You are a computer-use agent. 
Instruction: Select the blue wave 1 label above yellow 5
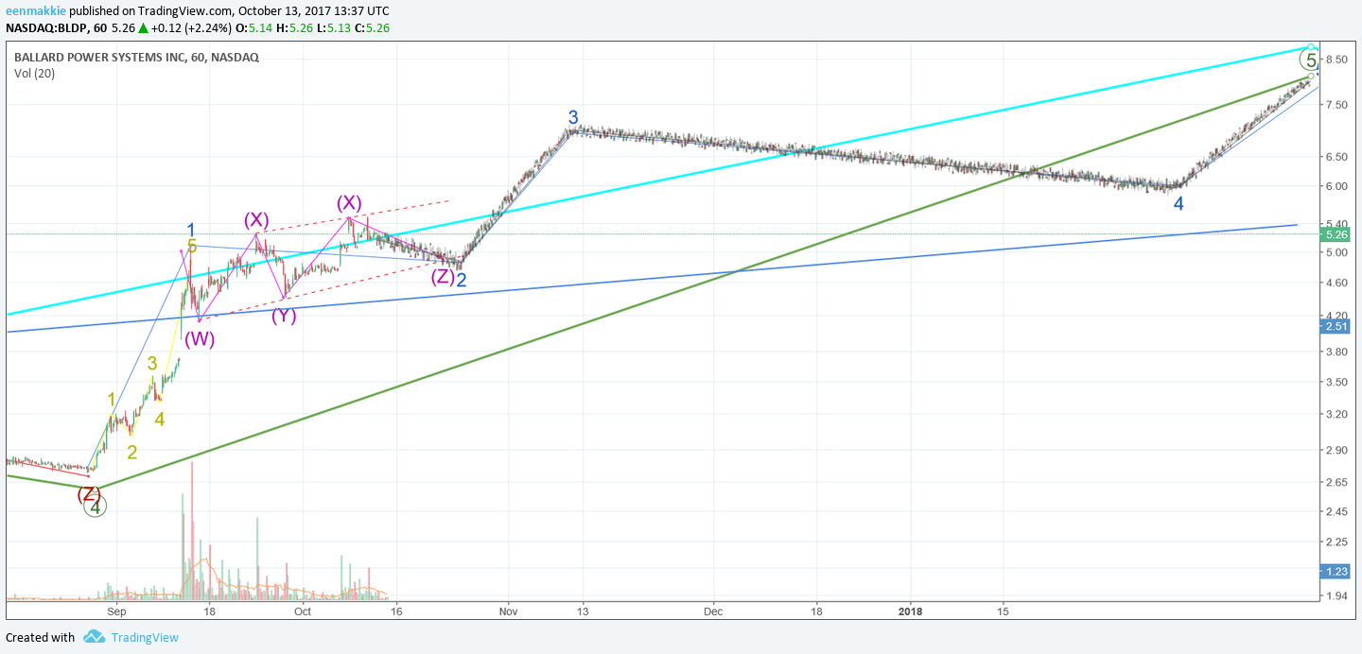pyautogui.click(x=191, y=231)
